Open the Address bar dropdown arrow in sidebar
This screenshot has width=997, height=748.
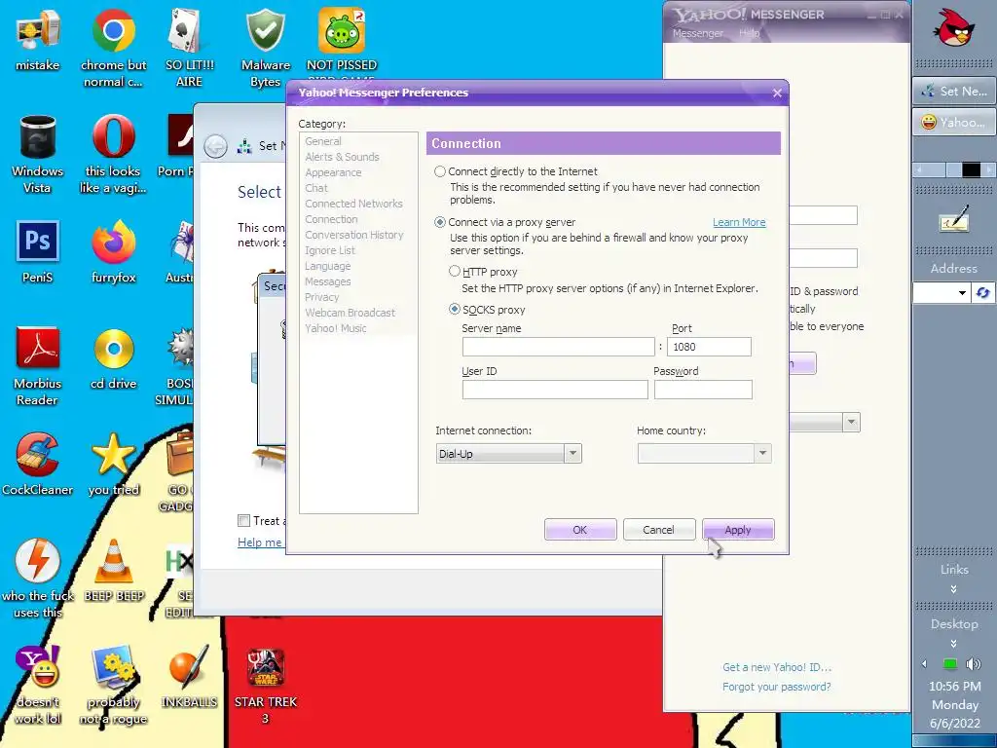pyautogui.click(x=962, y=292)
